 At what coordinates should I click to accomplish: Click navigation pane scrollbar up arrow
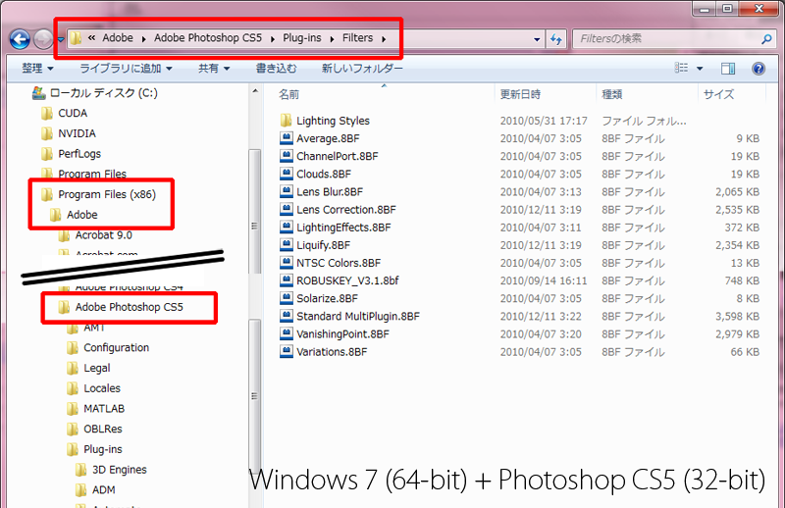tap(255, 91)
